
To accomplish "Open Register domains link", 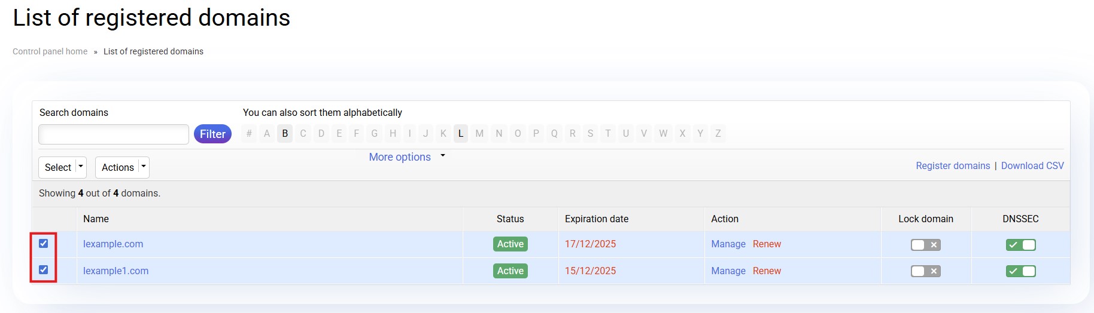I will point(953,165).
